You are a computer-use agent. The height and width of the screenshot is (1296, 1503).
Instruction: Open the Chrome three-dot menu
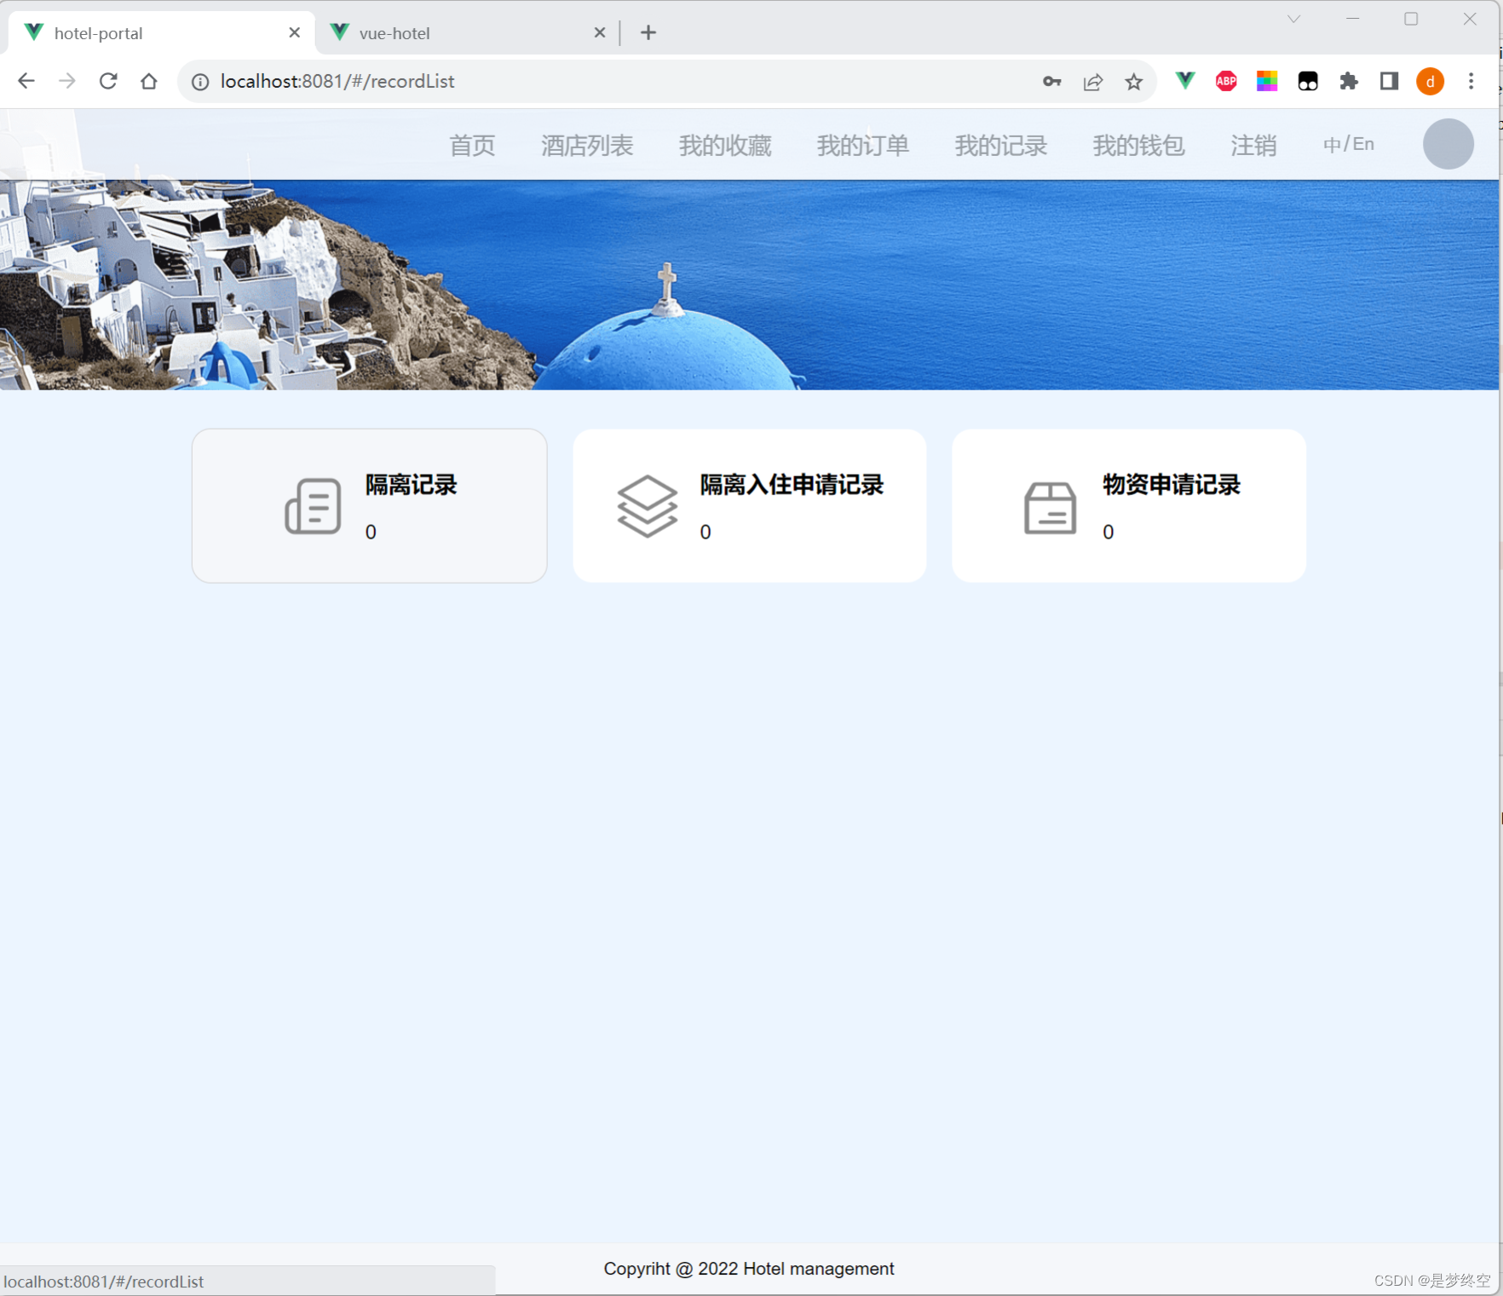(1471, 81)
